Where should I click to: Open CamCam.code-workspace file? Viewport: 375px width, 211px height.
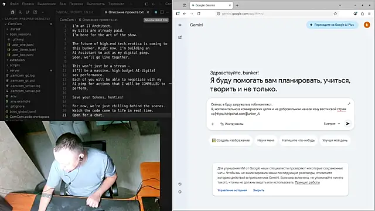coord(29,117)
